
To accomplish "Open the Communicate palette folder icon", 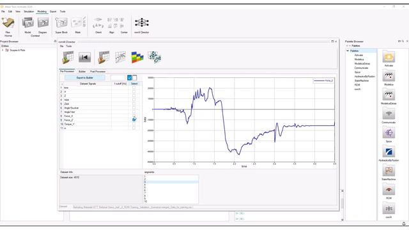I will (x=389, y=114).
